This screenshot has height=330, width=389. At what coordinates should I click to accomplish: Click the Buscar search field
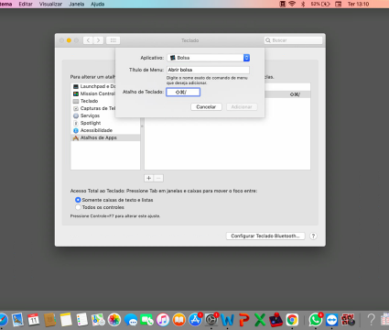coord(293,40)
